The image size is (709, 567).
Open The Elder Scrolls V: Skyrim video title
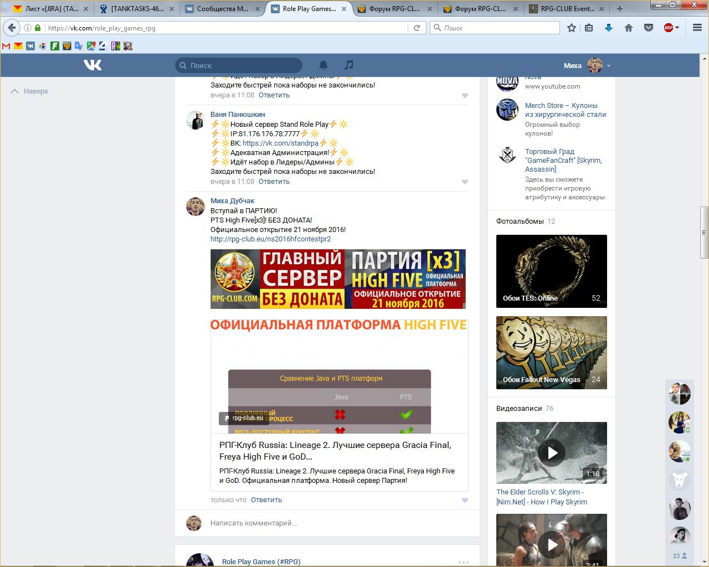point(542,497)
